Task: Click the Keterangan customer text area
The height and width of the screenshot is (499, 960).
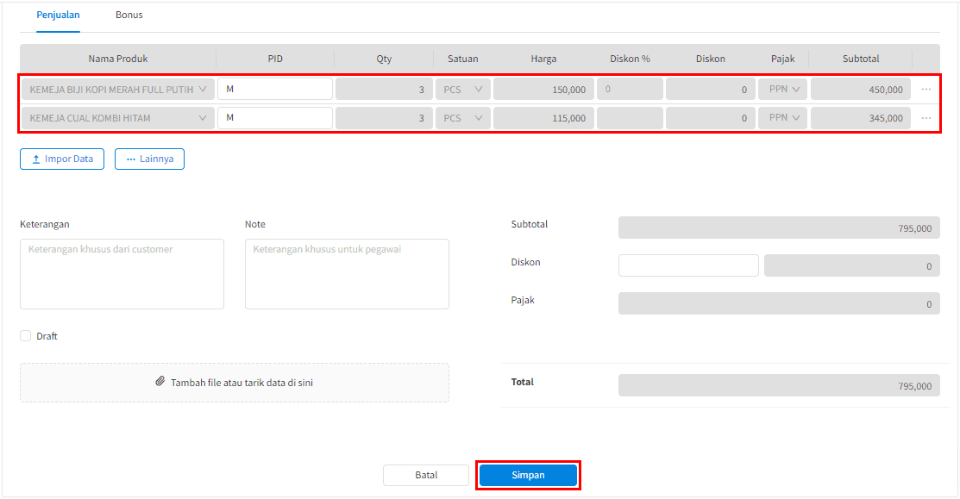Action: tap(122, 274)
